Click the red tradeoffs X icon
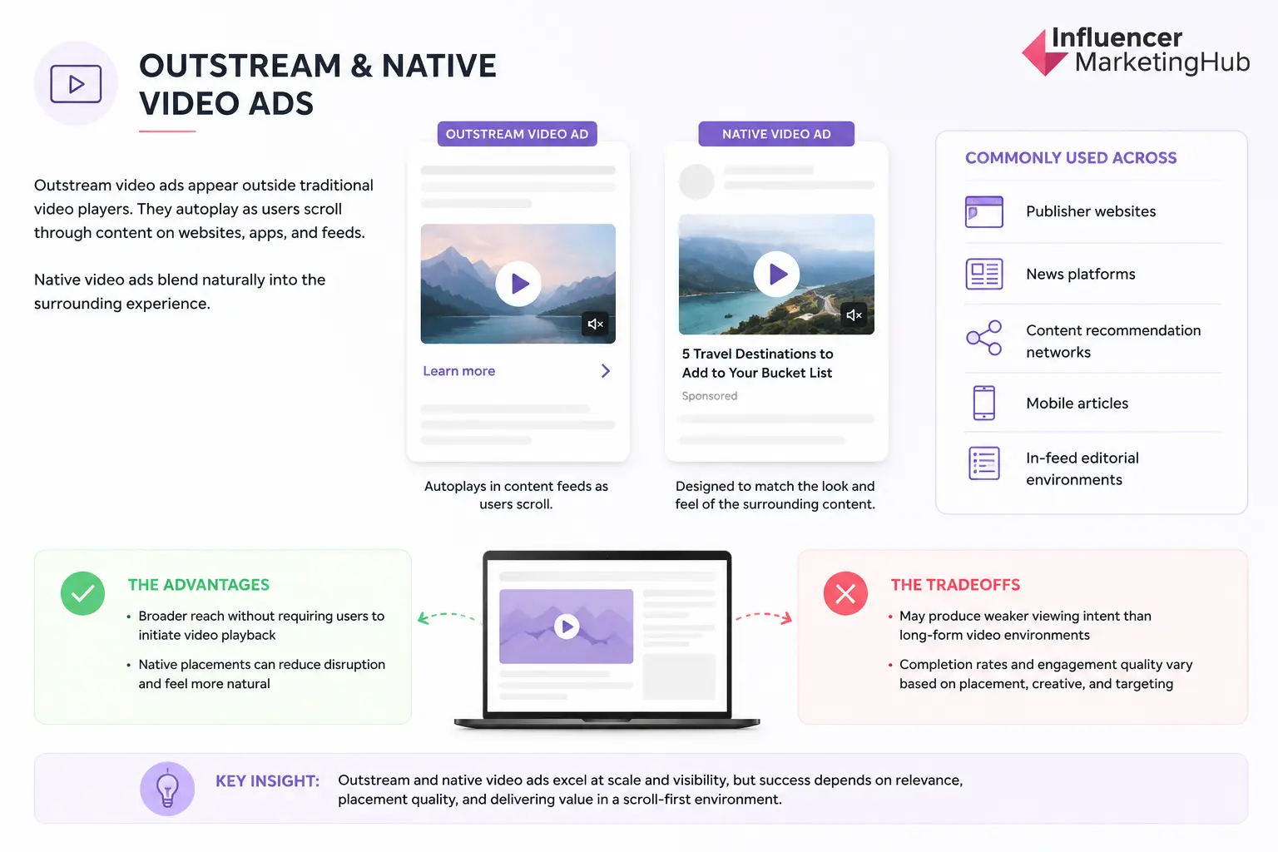Viewport: 1278px width, 852px height. pyautogui.click(x=845, y=593)
